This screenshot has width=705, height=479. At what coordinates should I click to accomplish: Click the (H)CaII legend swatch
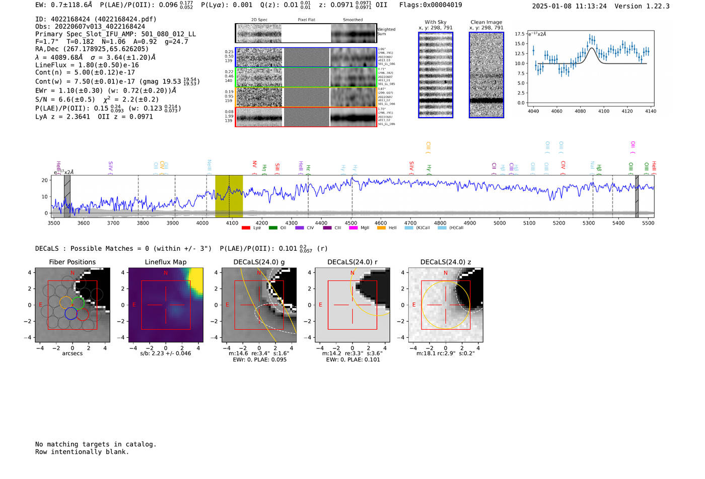(442, 228)
